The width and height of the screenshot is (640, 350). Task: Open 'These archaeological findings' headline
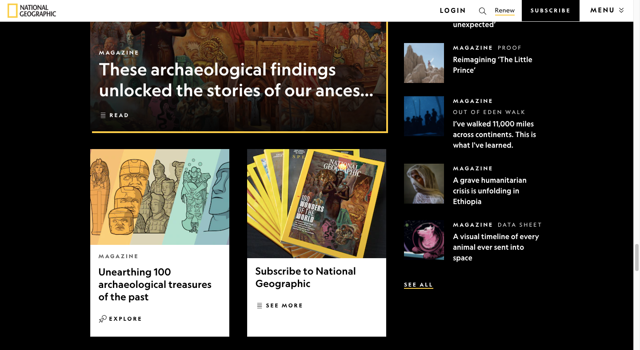pyautogui.click(x=236, y=80)
